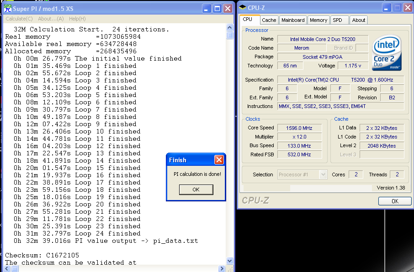Click OK button in the CPU-Z window
414x272 pixels.
[395, 201]
